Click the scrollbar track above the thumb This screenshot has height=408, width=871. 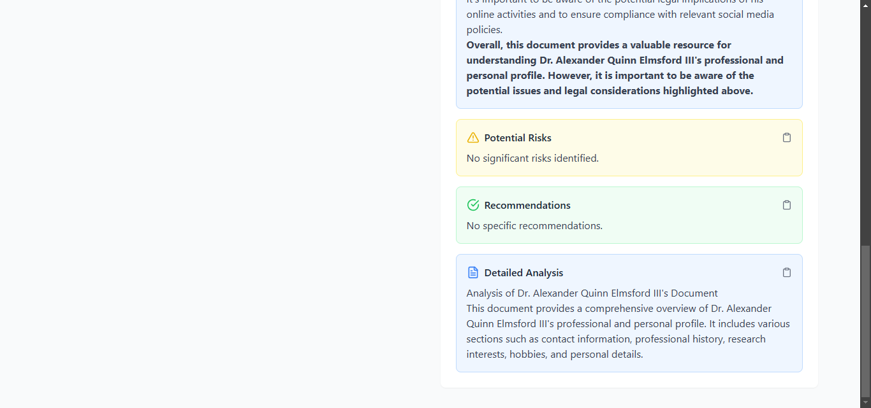coord(865,127)
